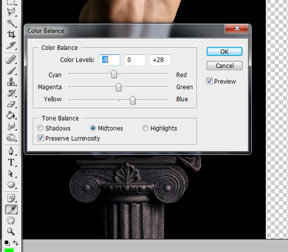
Task: Focus the third Color Levels field showing +28
Action: [x=160, y=60]
